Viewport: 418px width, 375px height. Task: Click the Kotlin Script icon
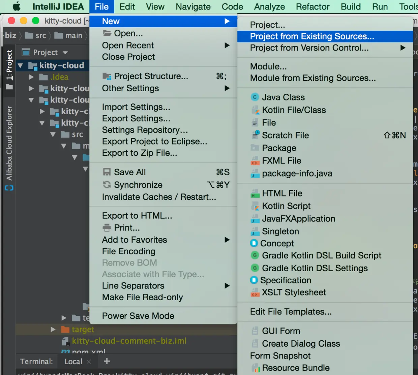click(x=255, y=206)
